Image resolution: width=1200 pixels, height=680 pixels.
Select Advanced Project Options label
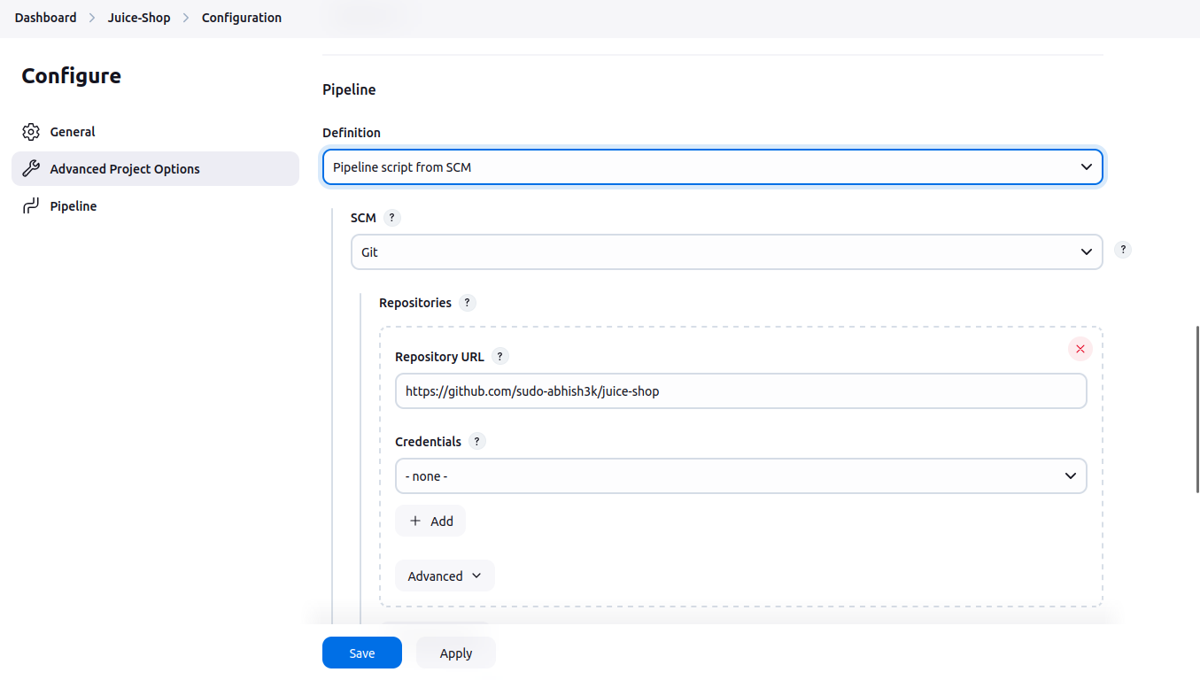[125, 169]
